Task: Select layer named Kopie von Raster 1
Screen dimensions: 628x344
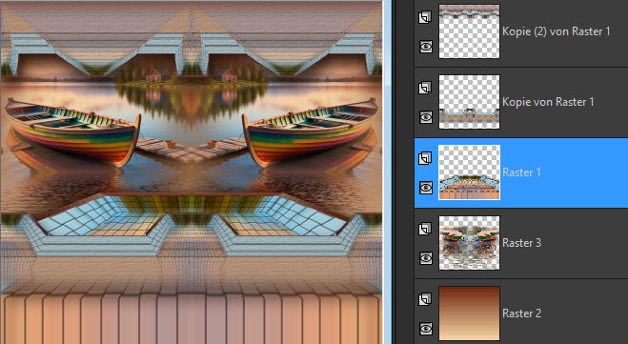Action: (x=548, y=102)
